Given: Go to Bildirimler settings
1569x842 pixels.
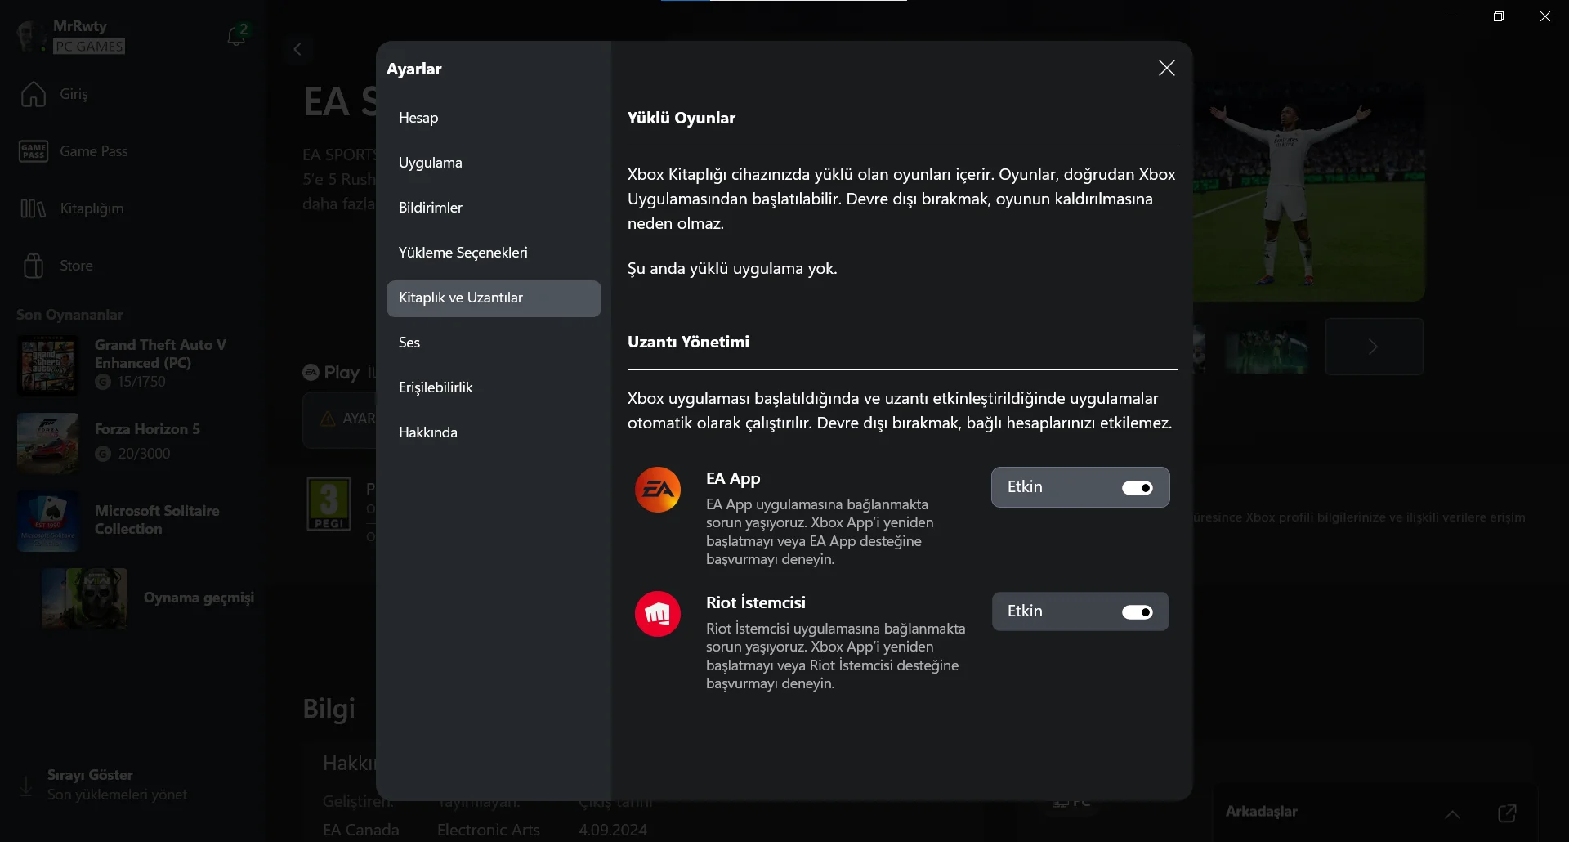Looking at the screenshot, I should (431, 208).
